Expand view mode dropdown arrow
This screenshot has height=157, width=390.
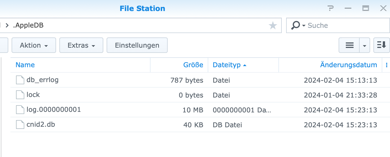pyautogui.click(x=365, y=45)
